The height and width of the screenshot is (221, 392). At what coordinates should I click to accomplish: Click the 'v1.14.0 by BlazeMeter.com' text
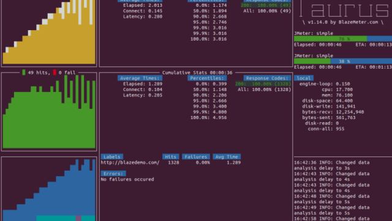(343, 22)
